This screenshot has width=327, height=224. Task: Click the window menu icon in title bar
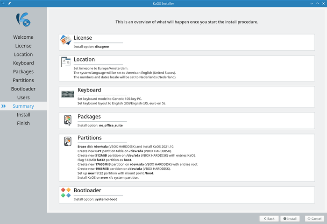[x=3, y=3]
